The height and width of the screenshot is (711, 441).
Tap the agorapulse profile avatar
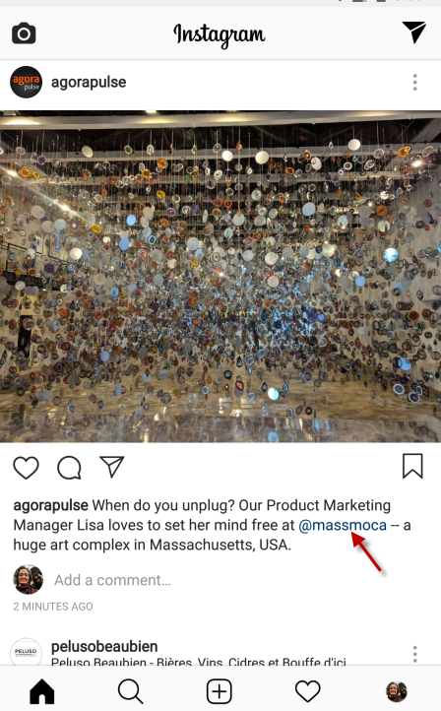pyautogui.click(x=26, y=82)
